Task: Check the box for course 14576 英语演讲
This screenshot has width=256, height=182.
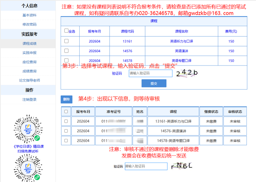Action: point(66,51)
